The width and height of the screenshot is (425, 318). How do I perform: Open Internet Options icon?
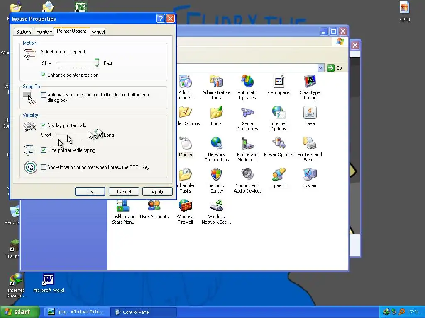(278, 118)
